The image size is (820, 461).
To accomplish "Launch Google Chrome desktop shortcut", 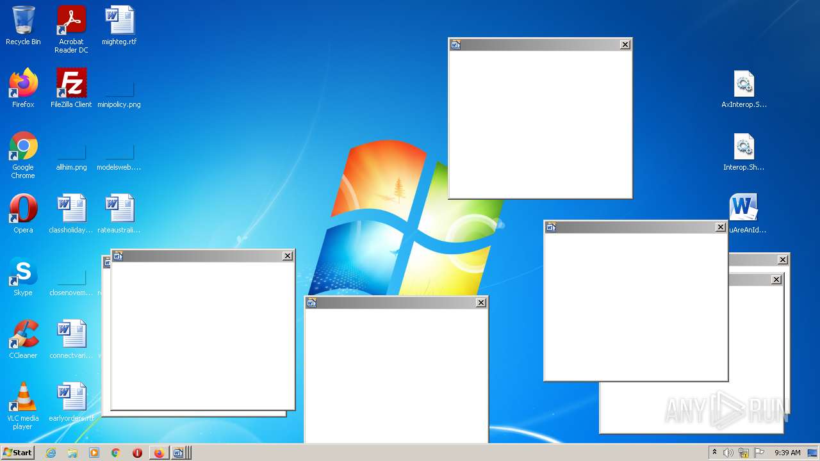I will (23, 155).
